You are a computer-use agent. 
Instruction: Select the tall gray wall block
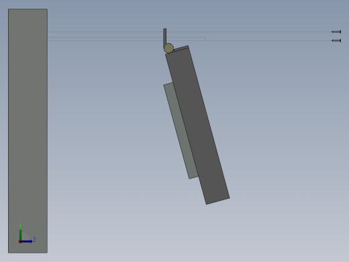click(x=28, y=131)
